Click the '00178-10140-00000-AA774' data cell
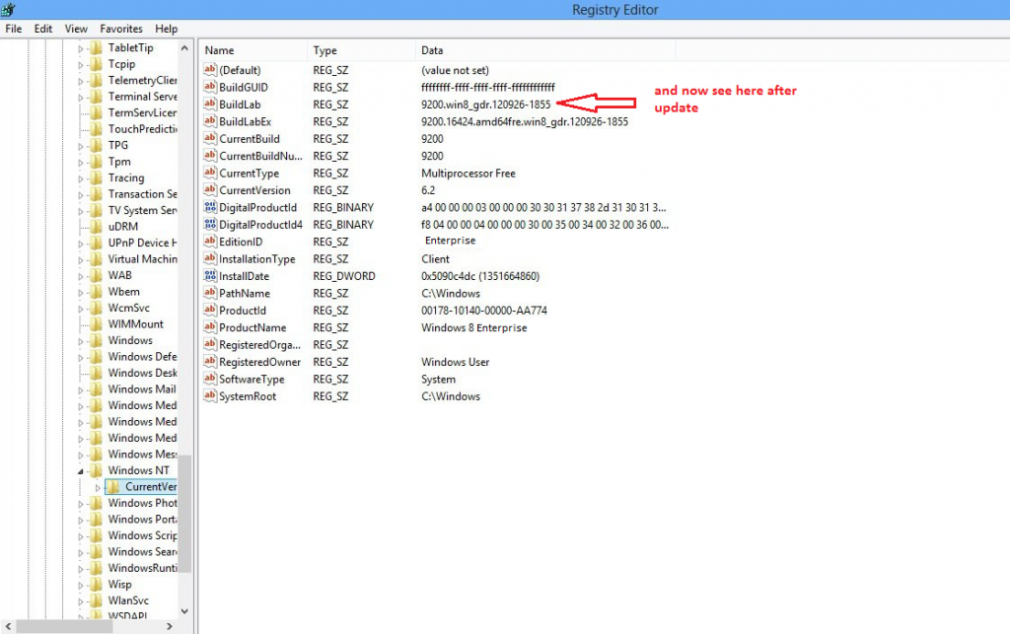 (x=484, y=311)
